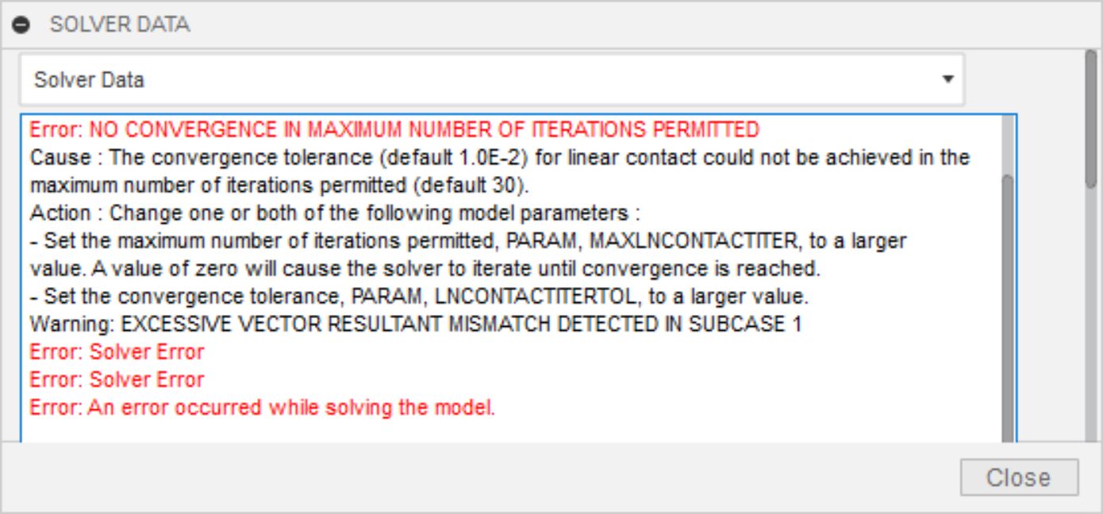Click the Solver Data dropdown arrow
Viewport: 1103px width, 514px height.
coord(947,80)
